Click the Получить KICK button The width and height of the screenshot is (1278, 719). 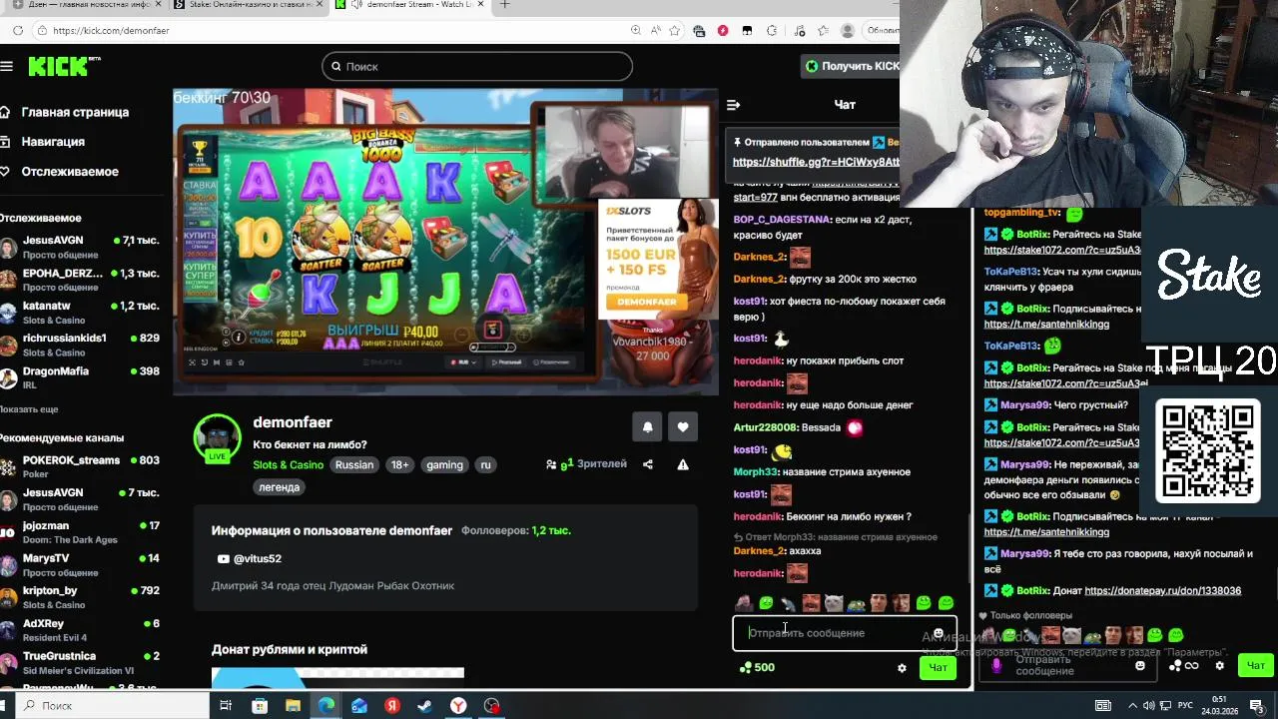click(x=852, y=66)
